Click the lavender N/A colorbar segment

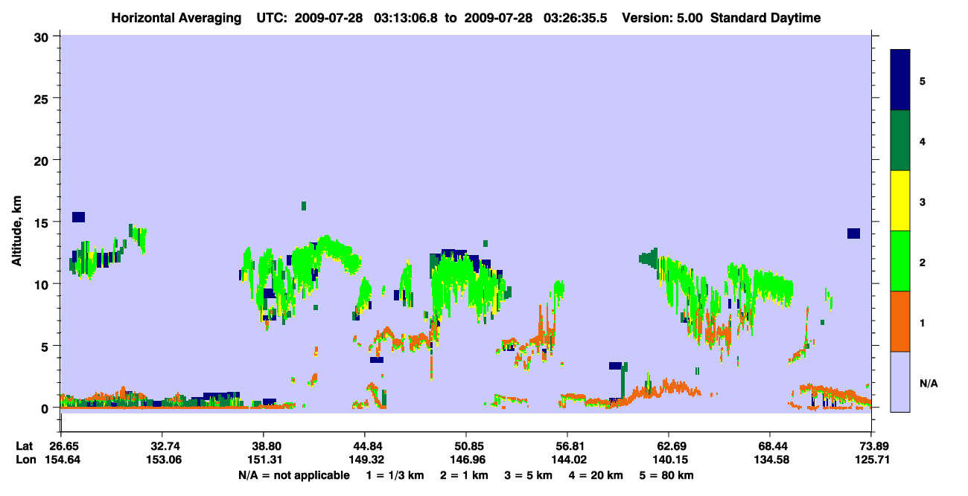point(900,381)
